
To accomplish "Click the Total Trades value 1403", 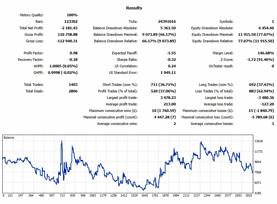I will pos(73,85).
